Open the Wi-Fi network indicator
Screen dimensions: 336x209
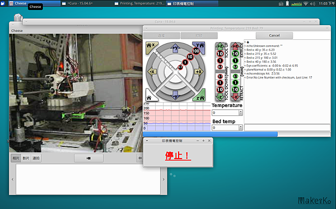(x=306, y=3)
